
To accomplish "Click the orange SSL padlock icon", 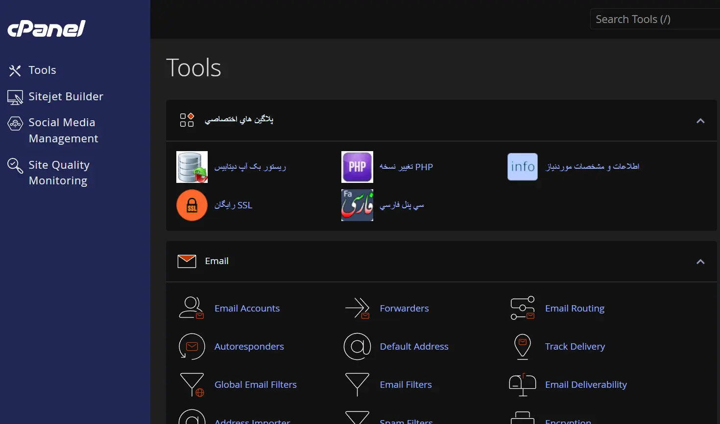I will [192, 205].
